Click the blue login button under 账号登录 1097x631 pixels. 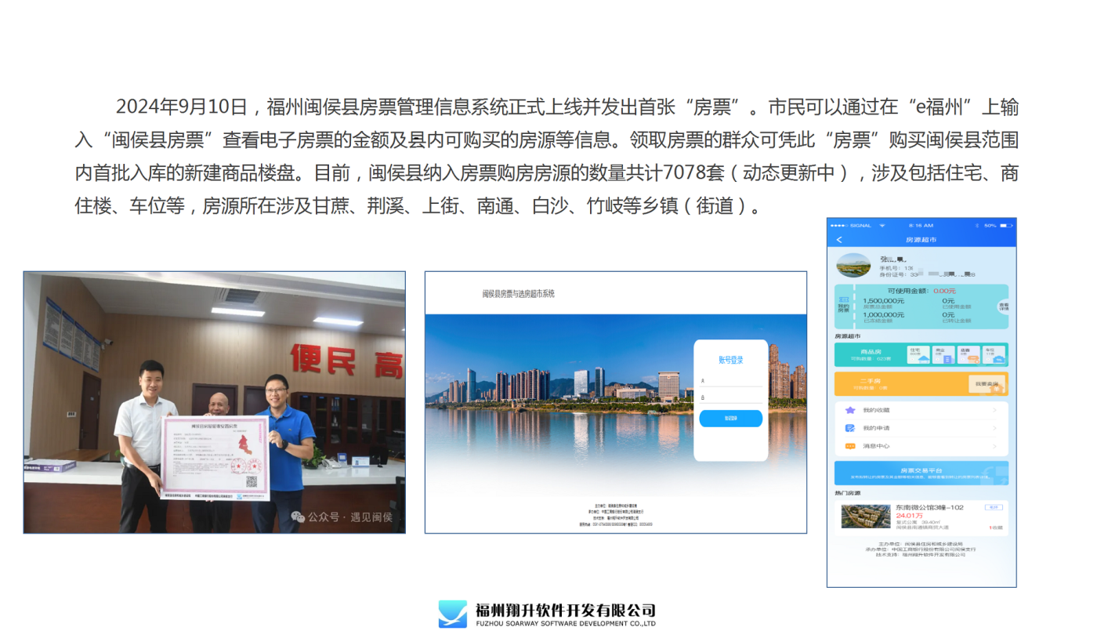click(730, 419)
